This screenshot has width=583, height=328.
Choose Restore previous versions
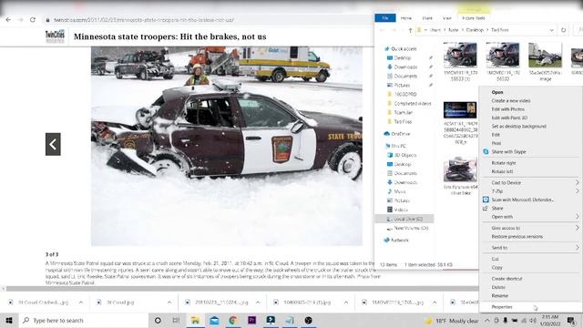517,237
